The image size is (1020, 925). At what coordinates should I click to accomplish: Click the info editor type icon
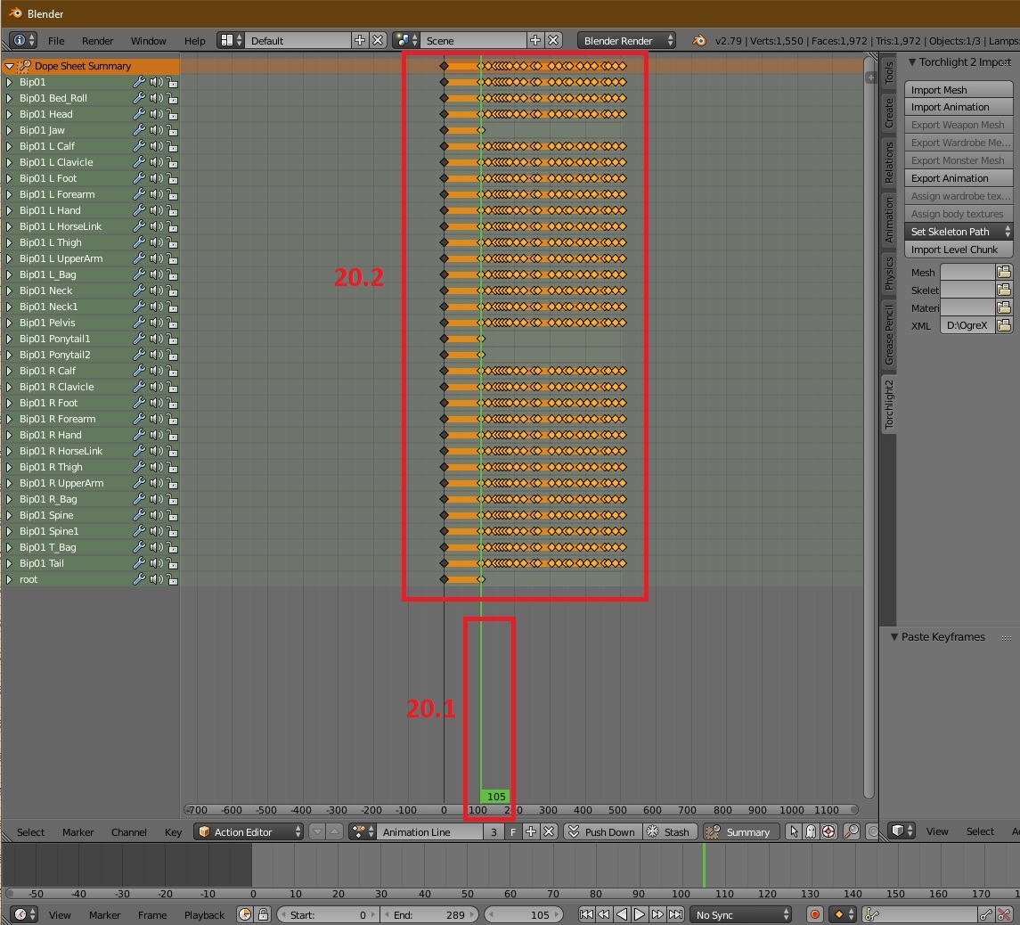click(x=22, y=40)
